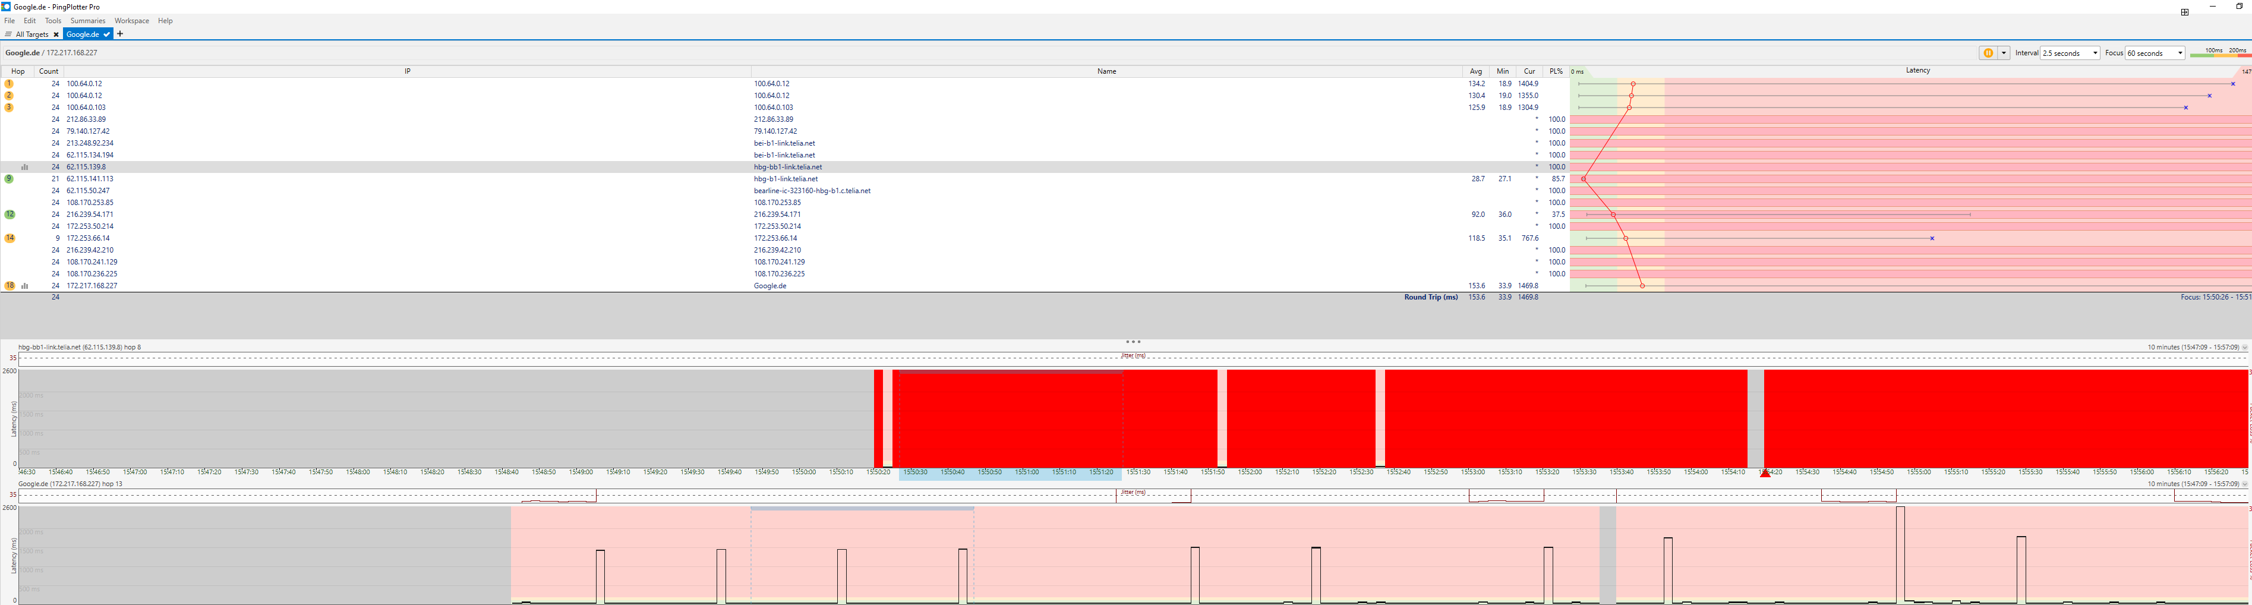Click the checkmark on the Google.de tab

click(106, 34)
